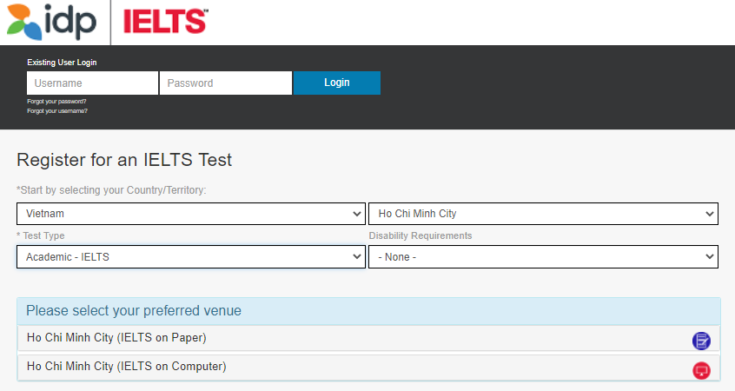Focus the Password input field
Viewport: 735px width, 391px height.
pos(226,83)
